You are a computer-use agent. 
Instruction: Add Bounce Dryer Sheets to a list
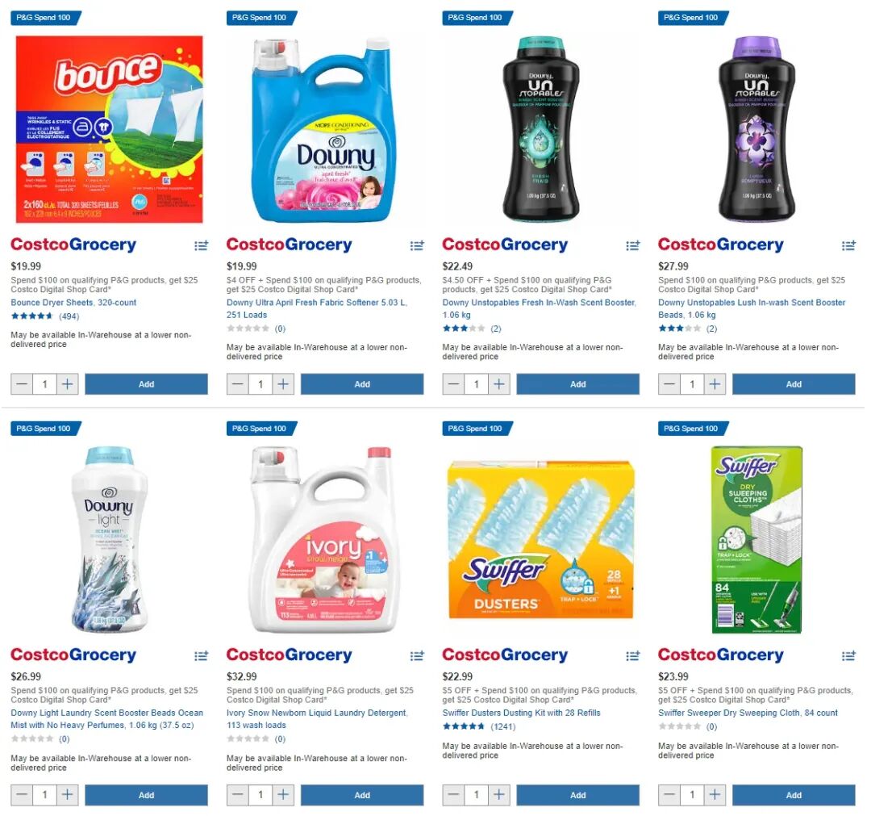(x=201, y=245)
